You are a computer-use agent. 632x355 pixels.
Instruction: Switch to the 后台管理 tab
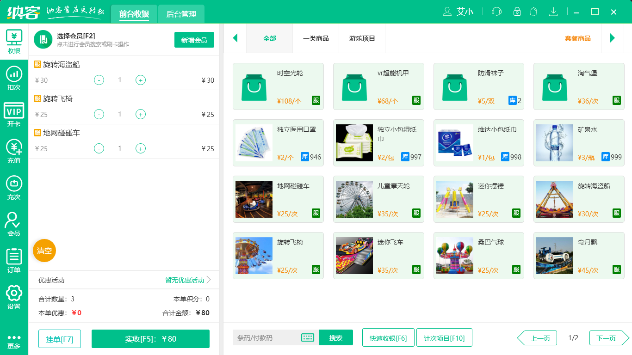(181, 14)
